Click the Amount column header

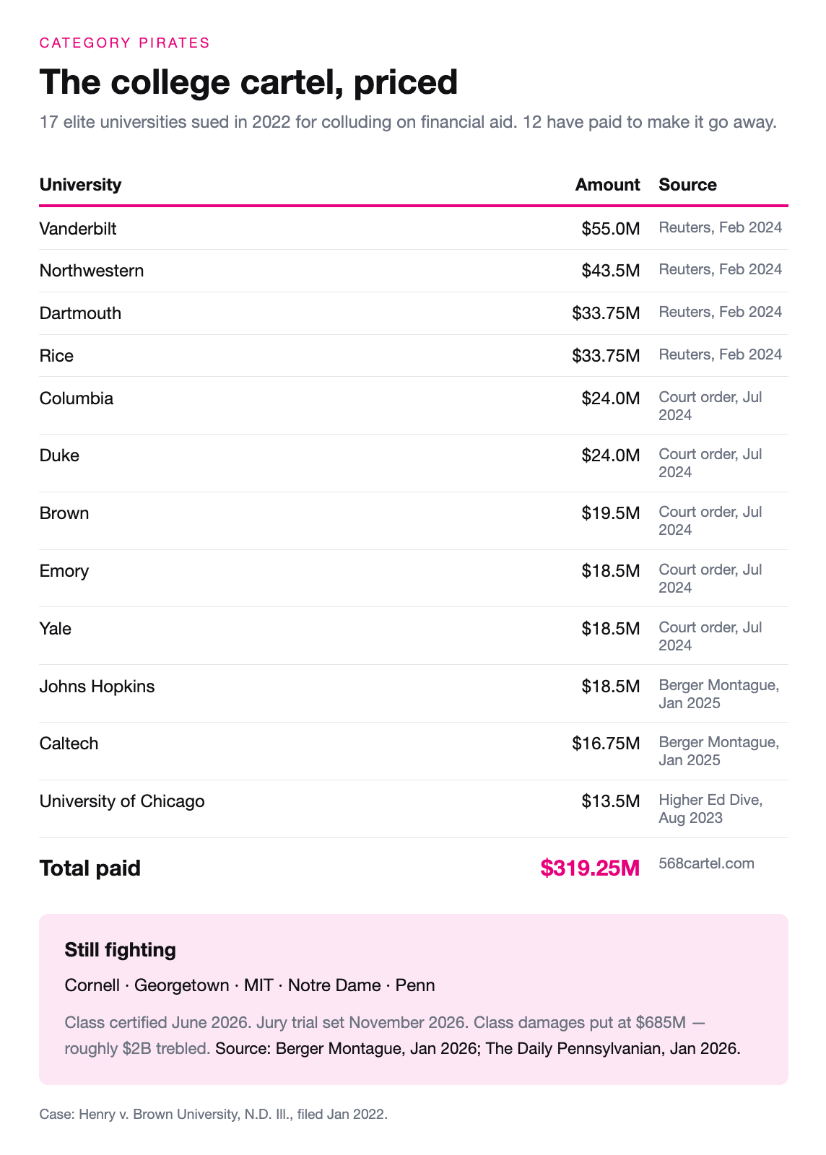coord(607,185)
